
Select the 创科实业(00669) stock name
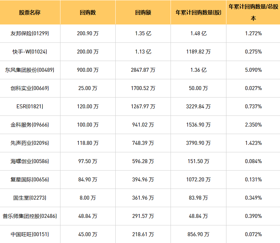30,88
